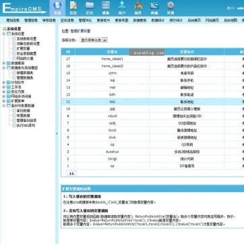This screenshot has height=244, width=244.
Task: Expand the 扩展菜单 tree branch
Action: tap(4, 101)
